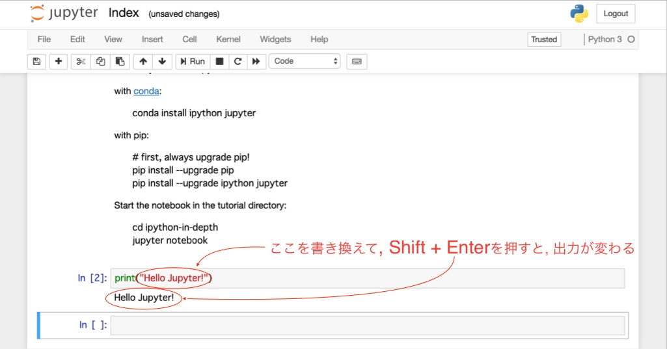Image resolution: width=667 pixels, height=349 pixels.
Task: Click the Logout button
Action: tap(616, 14)
